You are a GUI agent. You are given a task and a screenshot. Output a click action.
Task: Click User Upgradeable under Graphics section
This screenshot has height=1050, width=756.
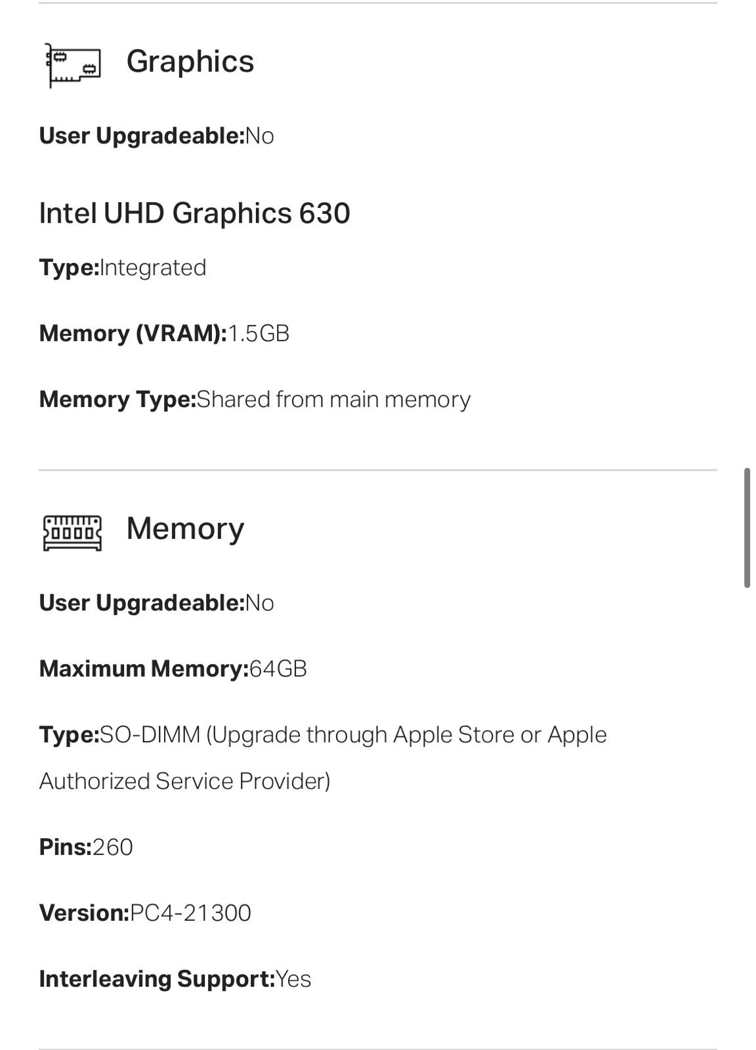point(142,136)
